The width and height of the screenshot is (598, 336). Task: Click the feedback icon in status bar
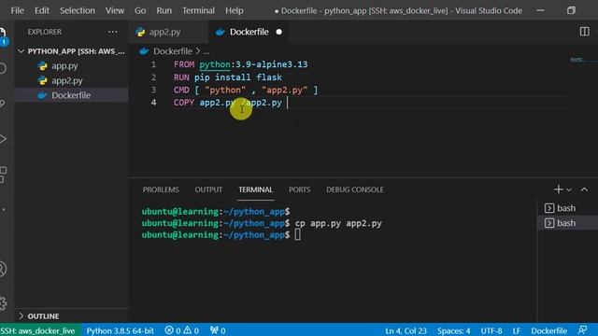(582, 330)
